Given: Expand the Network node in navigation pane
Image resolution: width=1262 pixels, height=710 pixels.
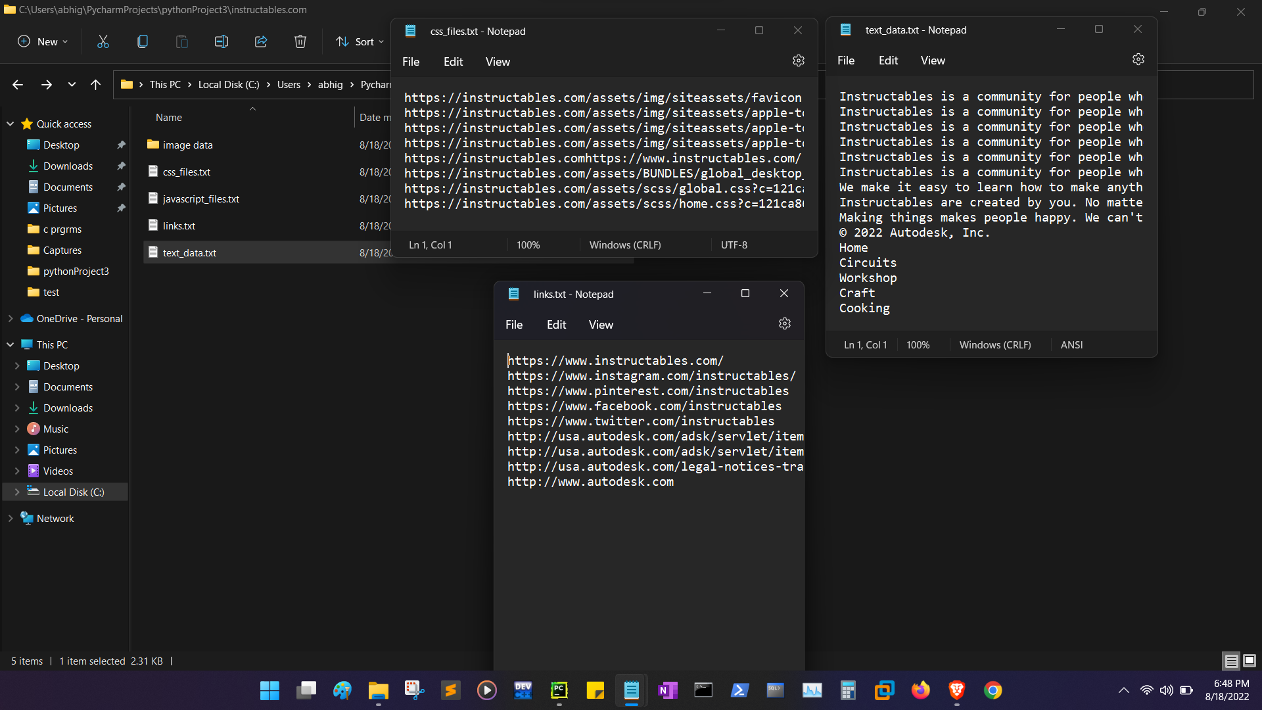Looking at the screenshot, I should [x=10, y=518].
